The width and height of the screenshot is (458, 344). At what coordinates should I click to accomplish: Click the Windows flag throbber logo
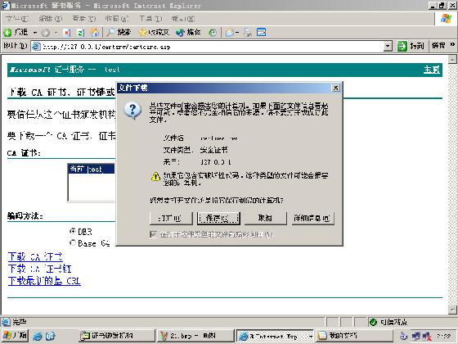[x=447, y=19]
